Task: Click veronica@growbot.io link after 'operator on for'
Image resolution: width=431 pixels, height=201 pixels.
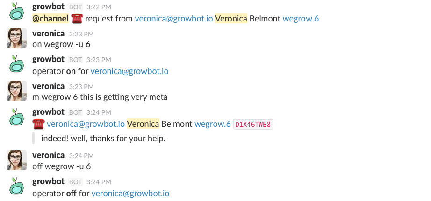Action: [x=129, y=71]
